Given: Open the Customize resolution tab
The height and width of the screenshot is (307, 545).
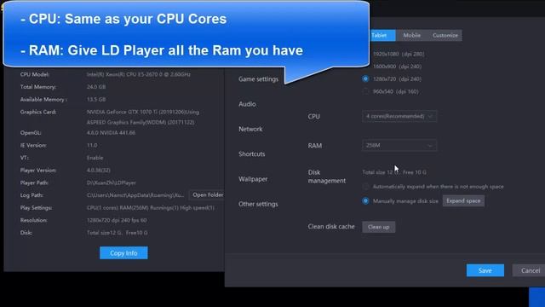Looking at the screenshot, I should coord(445,35).
